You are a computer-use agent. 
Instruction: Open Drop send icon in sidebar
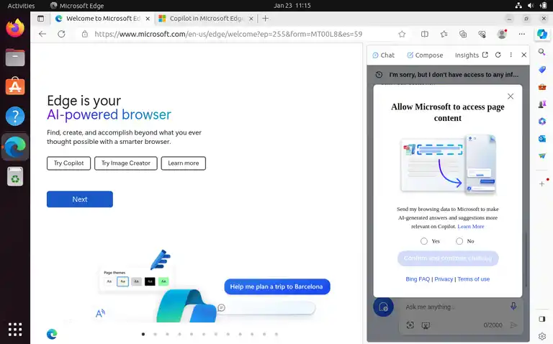[542, 155]
